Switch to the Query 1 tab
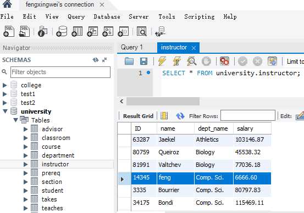This screenshot has height=213, width=304. coord(131,47)
